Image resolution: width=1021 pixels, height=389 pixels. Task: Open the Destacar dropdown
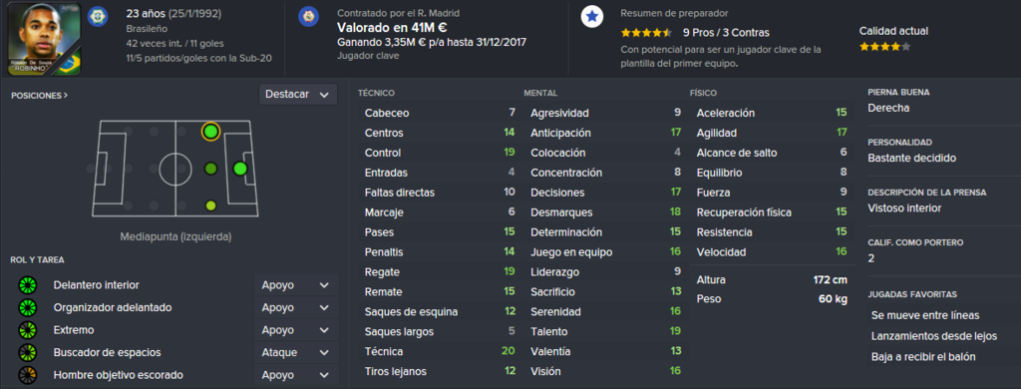[298, 95]
